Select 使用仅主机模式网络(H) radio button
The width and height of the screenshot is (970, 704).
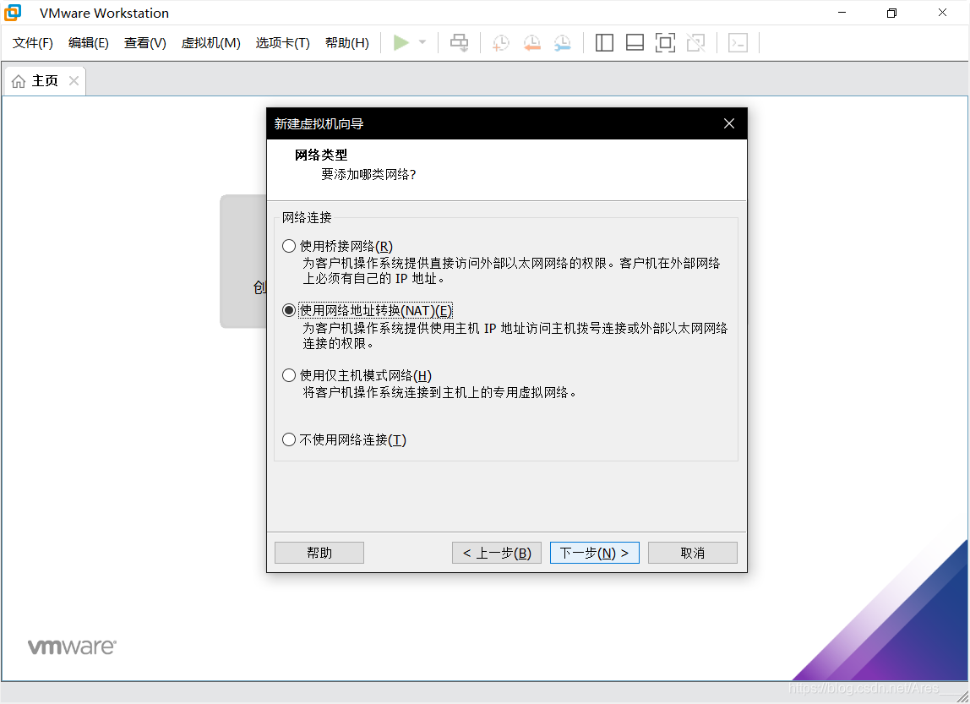click(x=289, y=375)
